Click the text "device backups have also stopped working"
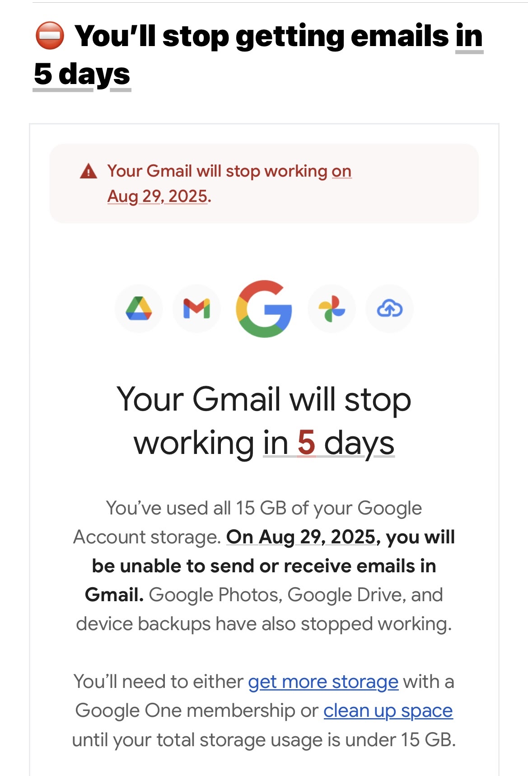 click(264, 624)
